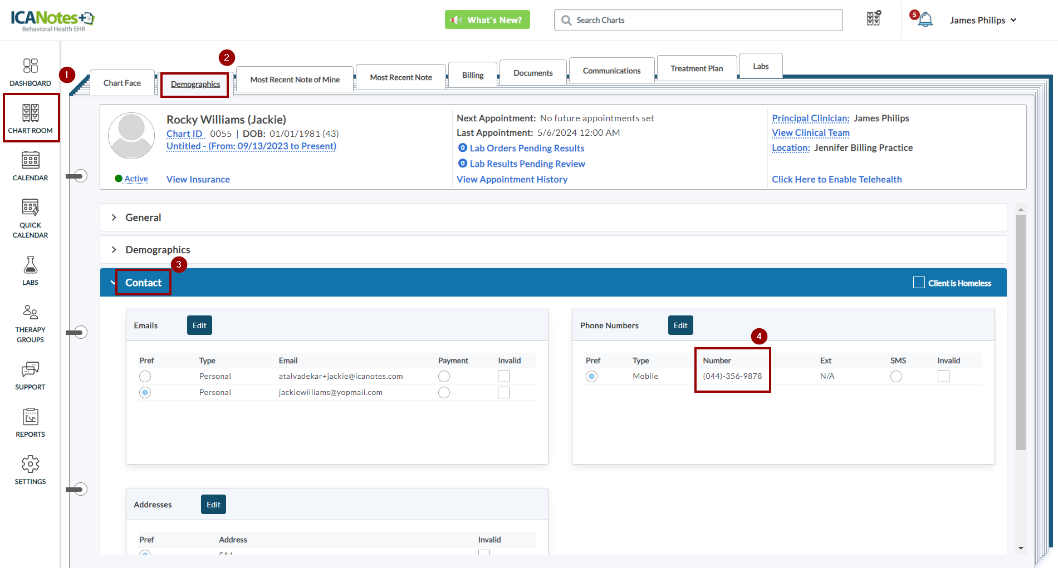Expand the General section

(x=143, y=218)
